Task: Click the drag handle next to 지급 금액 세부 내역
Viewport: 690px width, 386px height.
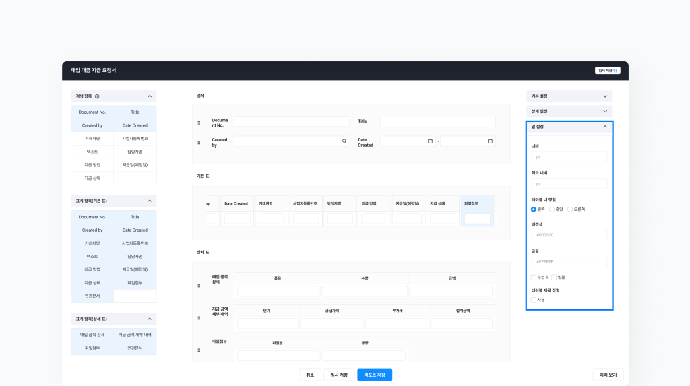Action: [x=199, y=317]
